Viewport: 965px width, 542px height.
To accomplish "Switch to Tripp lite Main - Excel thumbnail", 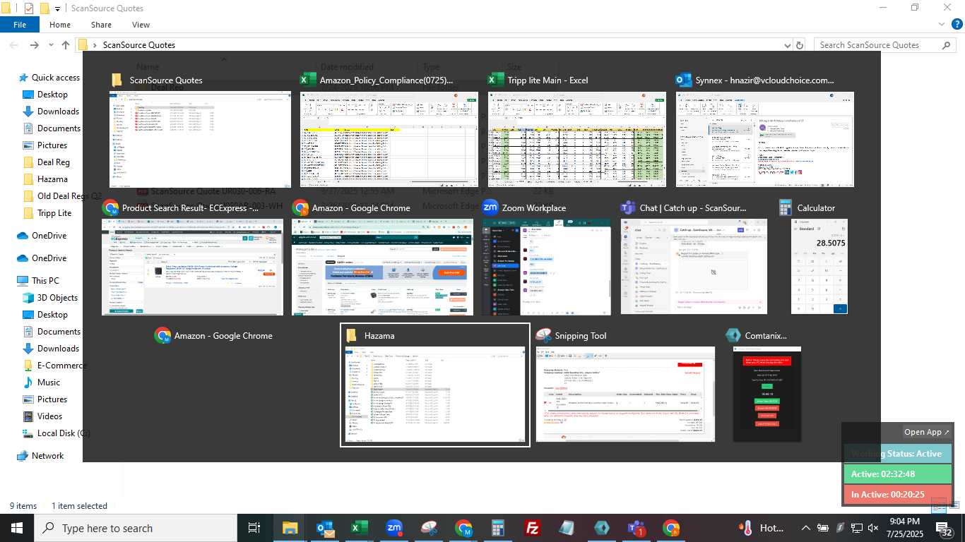I will 577,139.
